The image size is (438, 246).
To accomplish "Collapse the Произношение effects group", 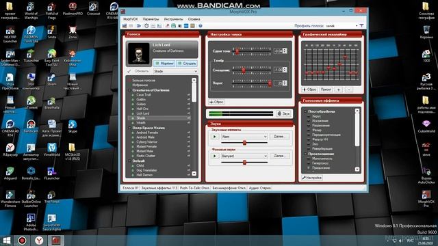I will (x=305, y=154).
